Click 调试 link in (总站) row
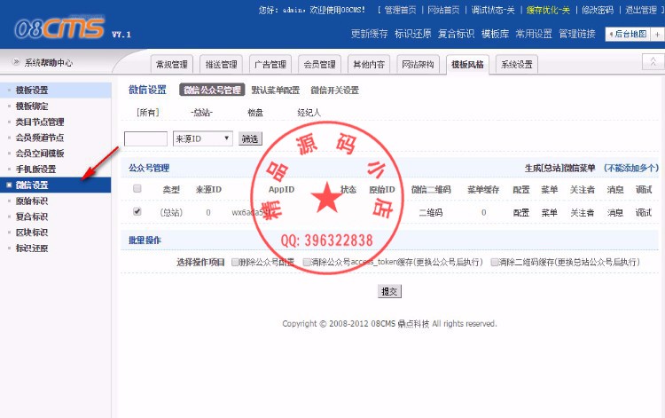The width and height of the screenshot is (665, 418). [644, 213]
